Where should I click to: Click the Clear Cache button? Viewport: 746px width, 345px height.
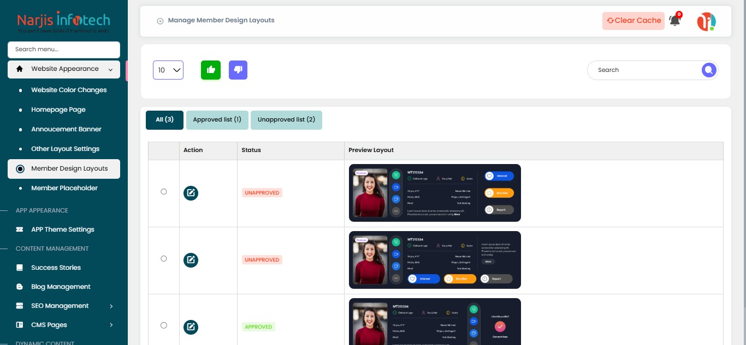coord(633,21)
